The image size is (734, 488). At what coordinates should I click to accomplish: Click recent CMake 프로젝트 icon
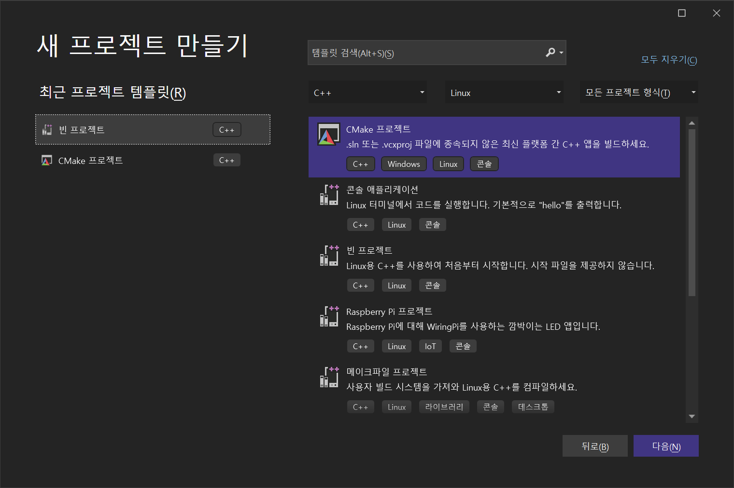click(46, 161)
